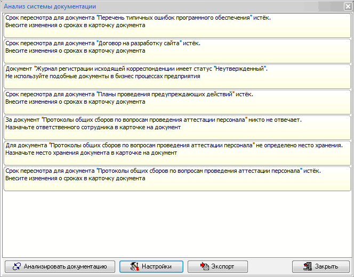Screen dimensions: 354x277
Task: Select the Журнал регистрации исходящей корреспонденции message
Action: [x=177, y=77]
